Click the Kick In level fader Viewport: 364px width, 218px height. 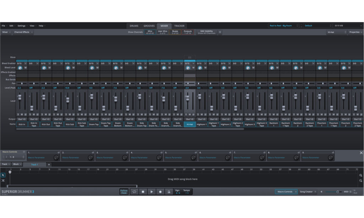tap(20, 97)
